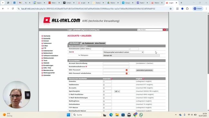Click the help icon next to reserviert
The height and width of the screenshot is (118, 209).
(112, 79)
